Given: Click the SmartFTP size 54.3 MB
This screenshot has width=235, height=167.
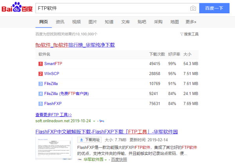Looking at the screenshot, I should tap(191, 64).
